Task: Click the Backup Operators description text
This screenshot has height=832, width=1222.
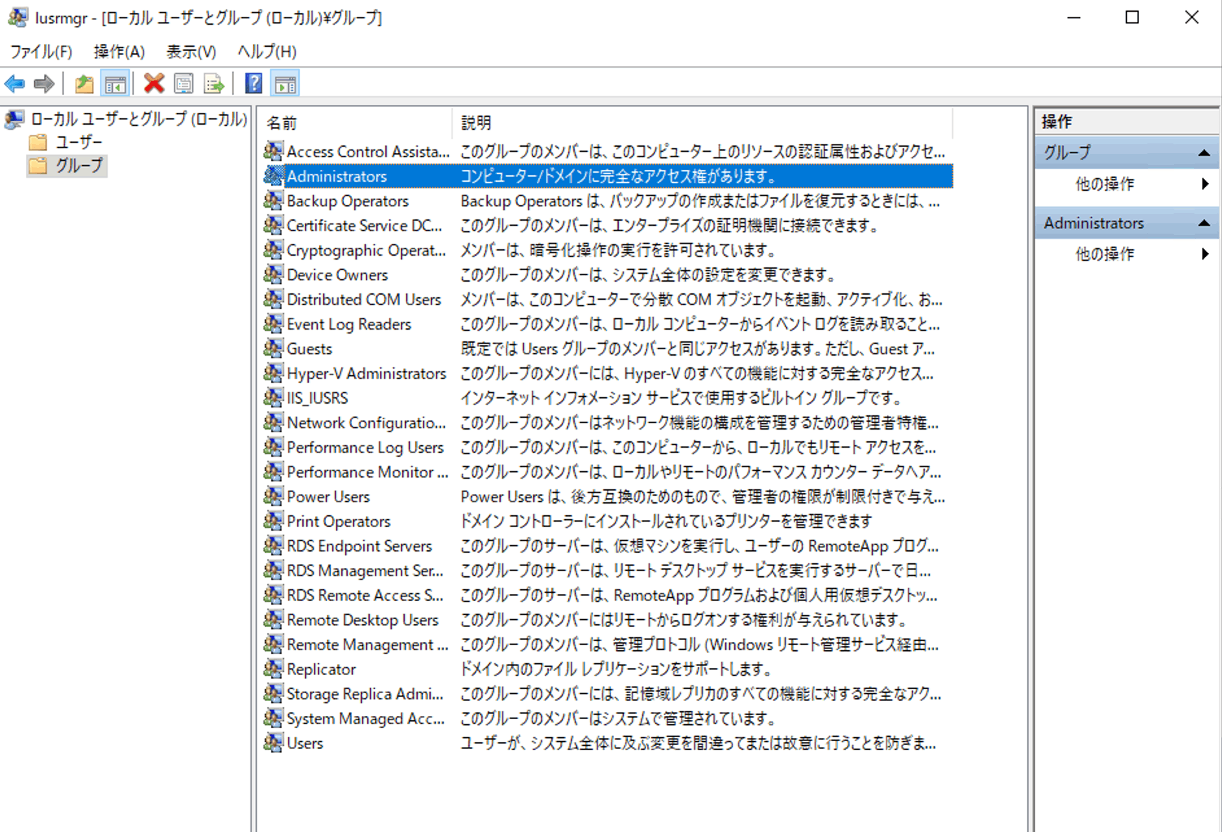Action: 701,201
